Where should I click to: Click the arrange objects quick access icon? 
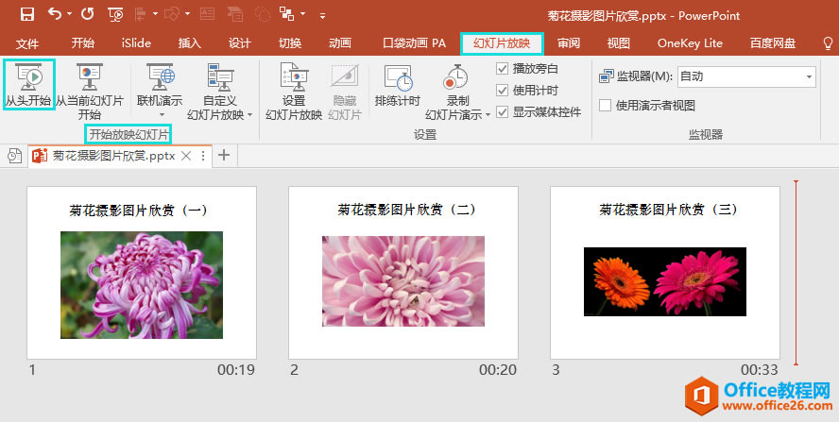tap(287, 14)
